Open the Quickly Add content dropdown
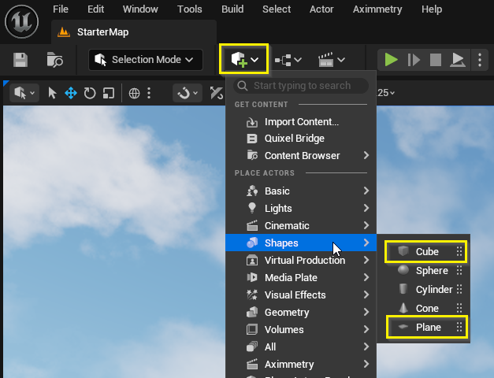 click(x=244, y=60)
